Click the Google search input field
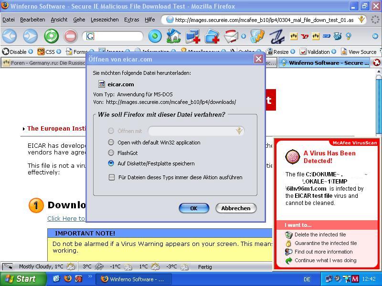 [113, 36]
